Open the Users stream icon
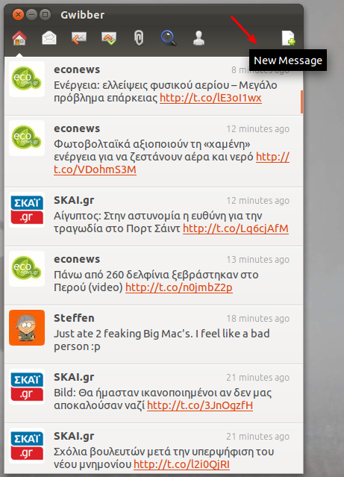 pos(198,38)
